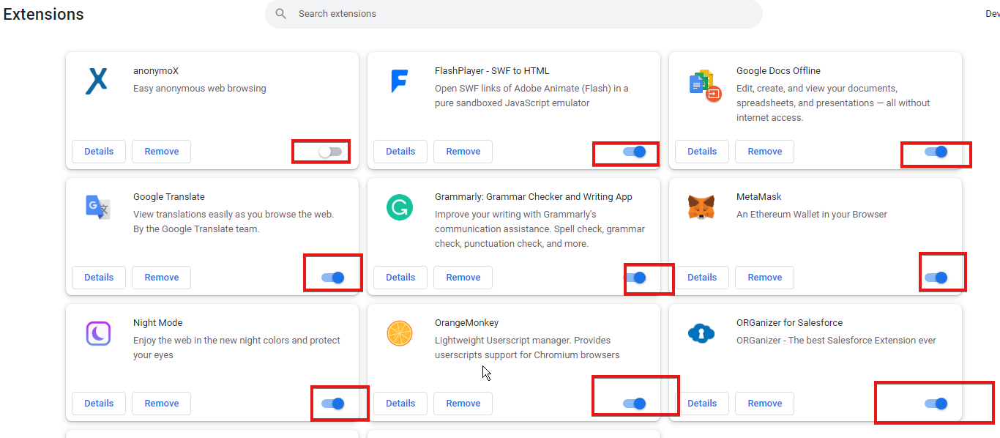Open Details for Google Docs Offline

coord(702,152)
